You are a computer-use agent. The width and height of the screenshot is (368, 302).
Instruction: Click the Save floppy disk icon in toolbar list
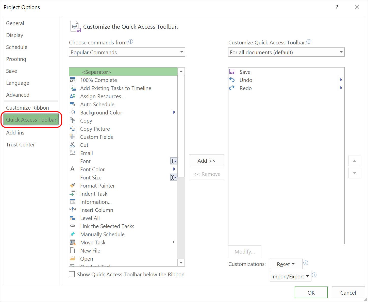point(232,72)
